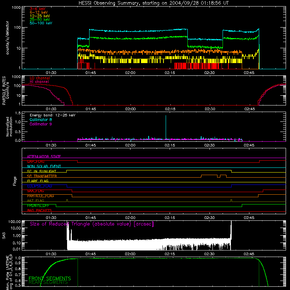Screen dimensions: 290x290
Task: Click the 01:30 tick under the SAS plot
Action: [x=51, y=254]
